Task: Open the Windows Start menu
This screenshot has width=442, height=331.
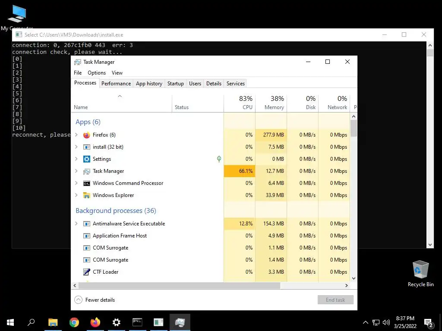Action: click(10, 322)
